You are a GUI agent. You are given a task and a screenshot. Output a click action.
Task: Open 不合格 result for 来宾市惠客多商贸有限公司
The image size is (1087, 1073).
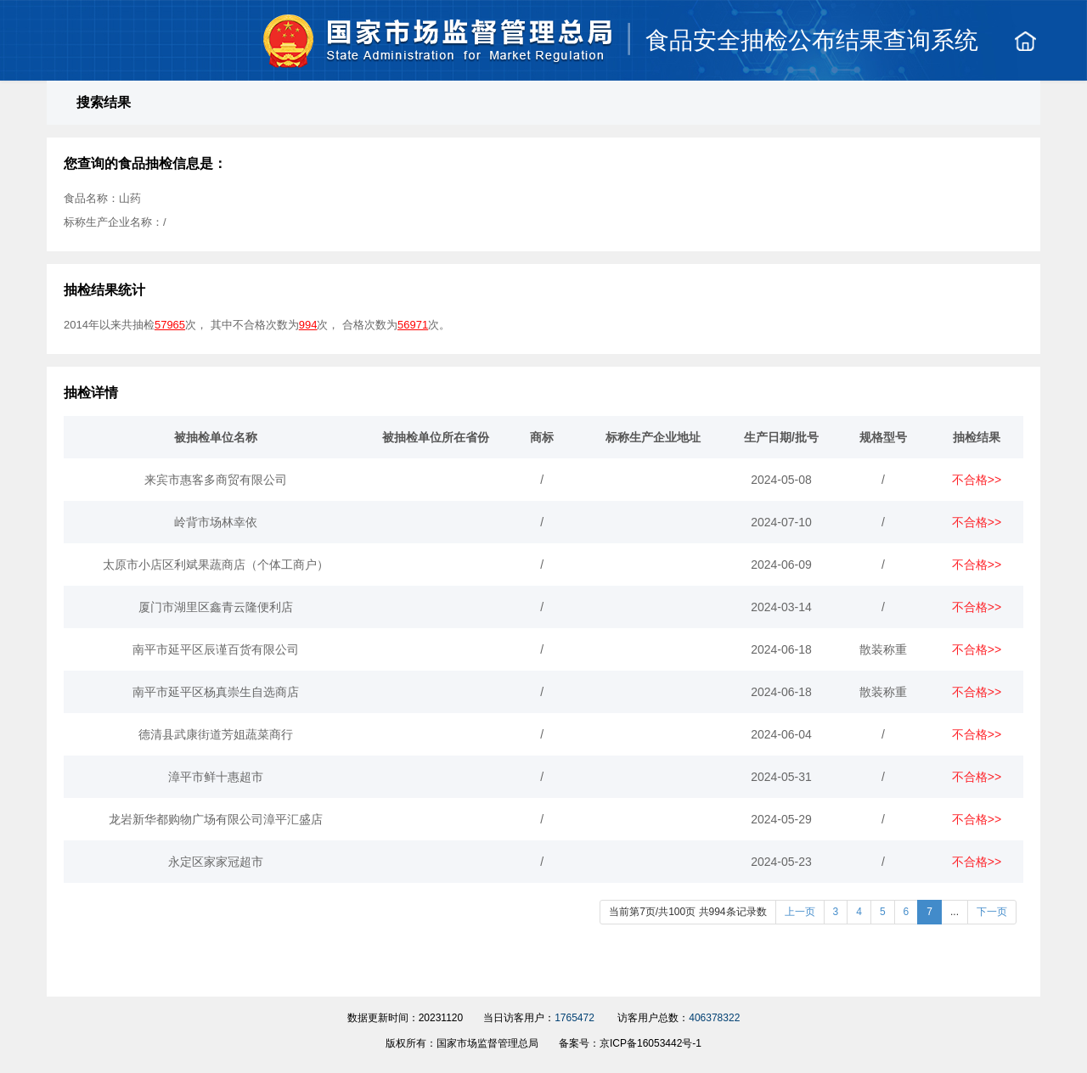[x=977, y=480]
